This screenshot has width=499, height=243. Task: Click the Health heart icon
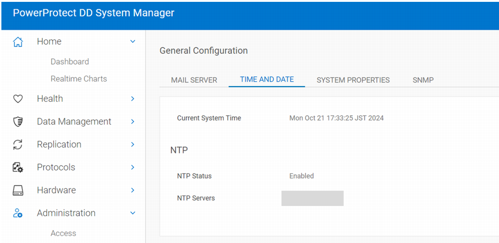pyautogui.click(x=18, y=99)
